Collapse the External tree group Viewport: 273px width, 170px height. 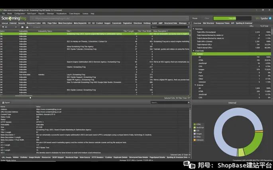(195, 85)
